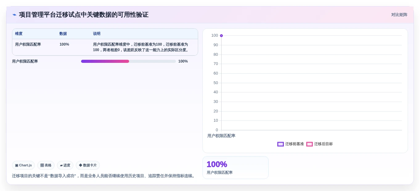Viewport: 420px width, 191px height.
Task: Select the 表格 tag chip
Action: tap(46, 165)
